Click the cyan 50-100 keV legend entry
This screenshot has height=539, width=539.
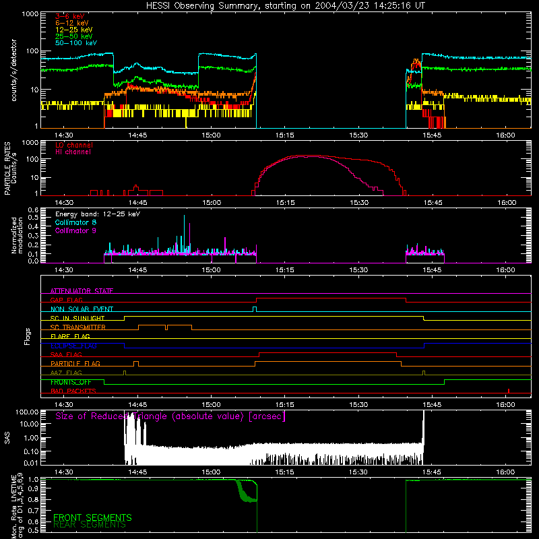(x=76, y=43)
